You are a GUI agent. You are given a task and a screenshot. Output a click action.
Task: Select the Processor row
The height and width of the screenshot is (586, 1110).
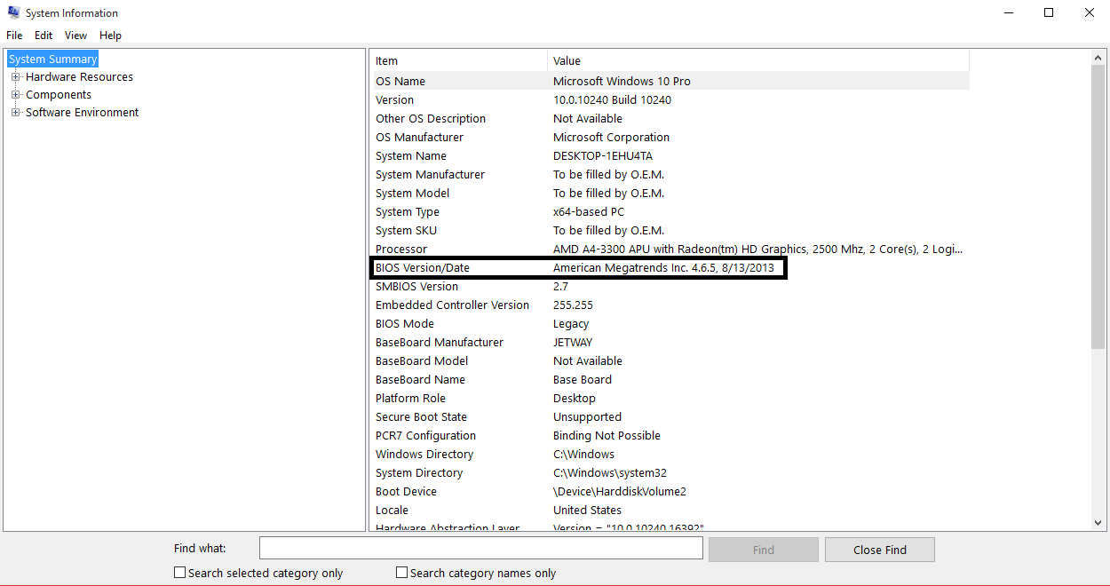(x=577, y=249)
